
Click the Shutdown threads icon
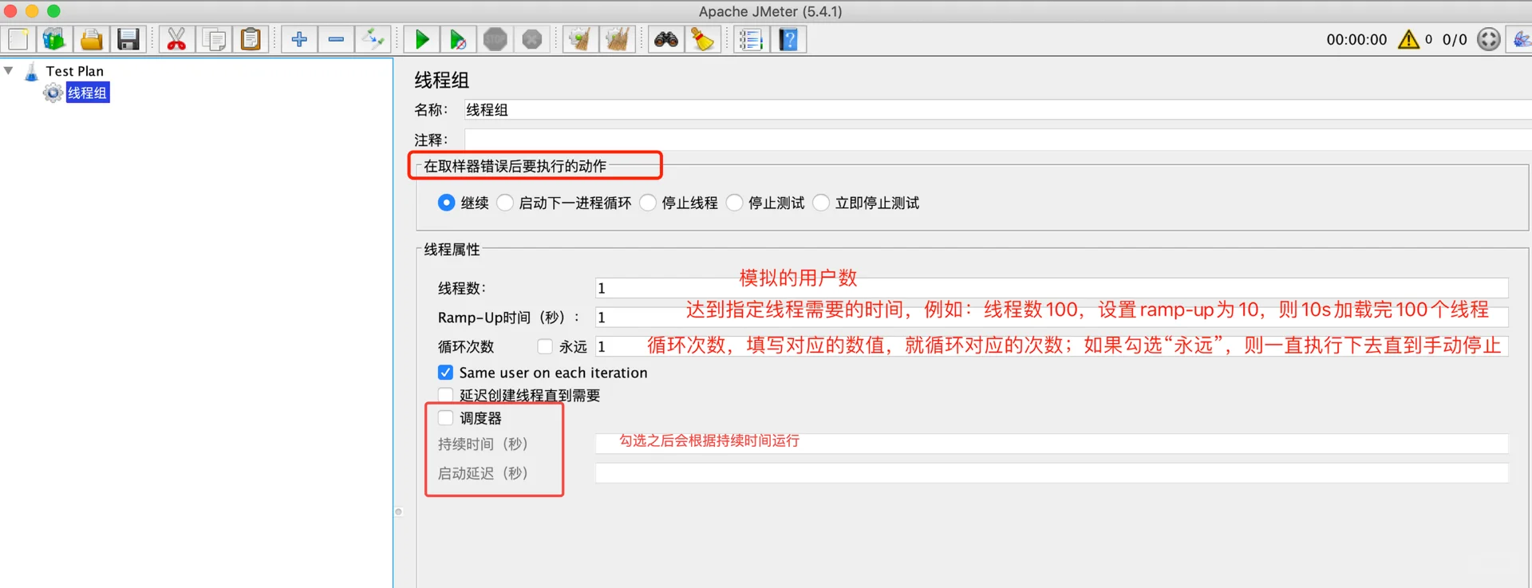pos(532,39)
